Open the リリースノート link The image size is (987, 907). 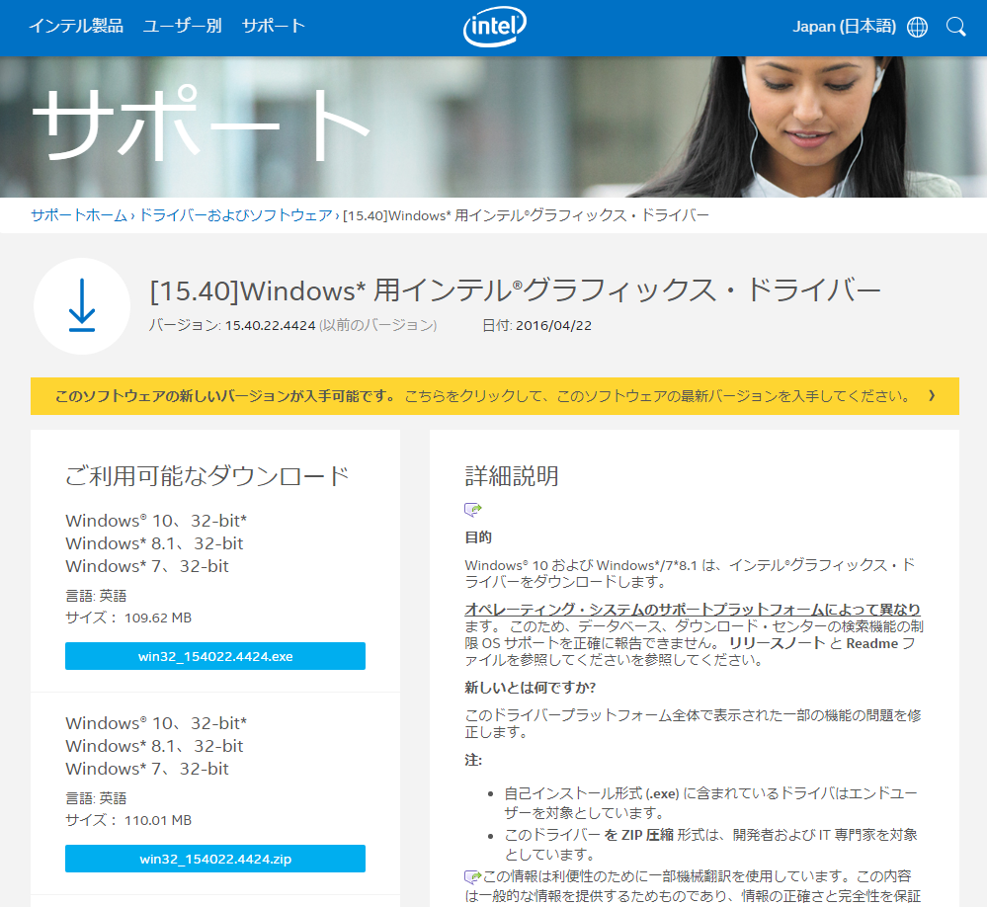click(x=777, y=643)
